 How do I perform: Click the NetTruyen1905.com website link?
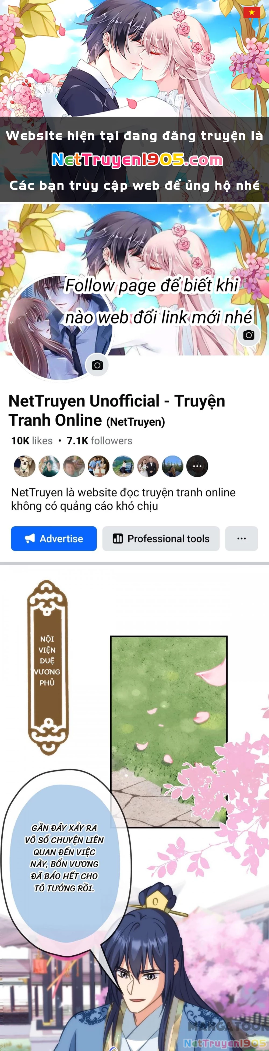click(137, 159)
